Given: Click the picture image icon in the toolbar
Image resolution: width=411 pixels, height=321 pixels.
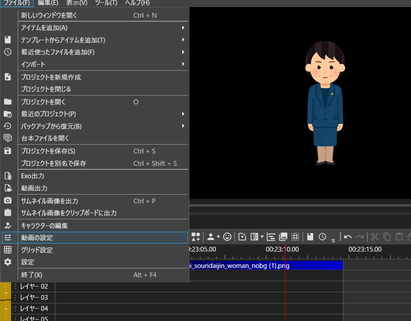Looking at the screenshot, I should (x=284, y=237).
